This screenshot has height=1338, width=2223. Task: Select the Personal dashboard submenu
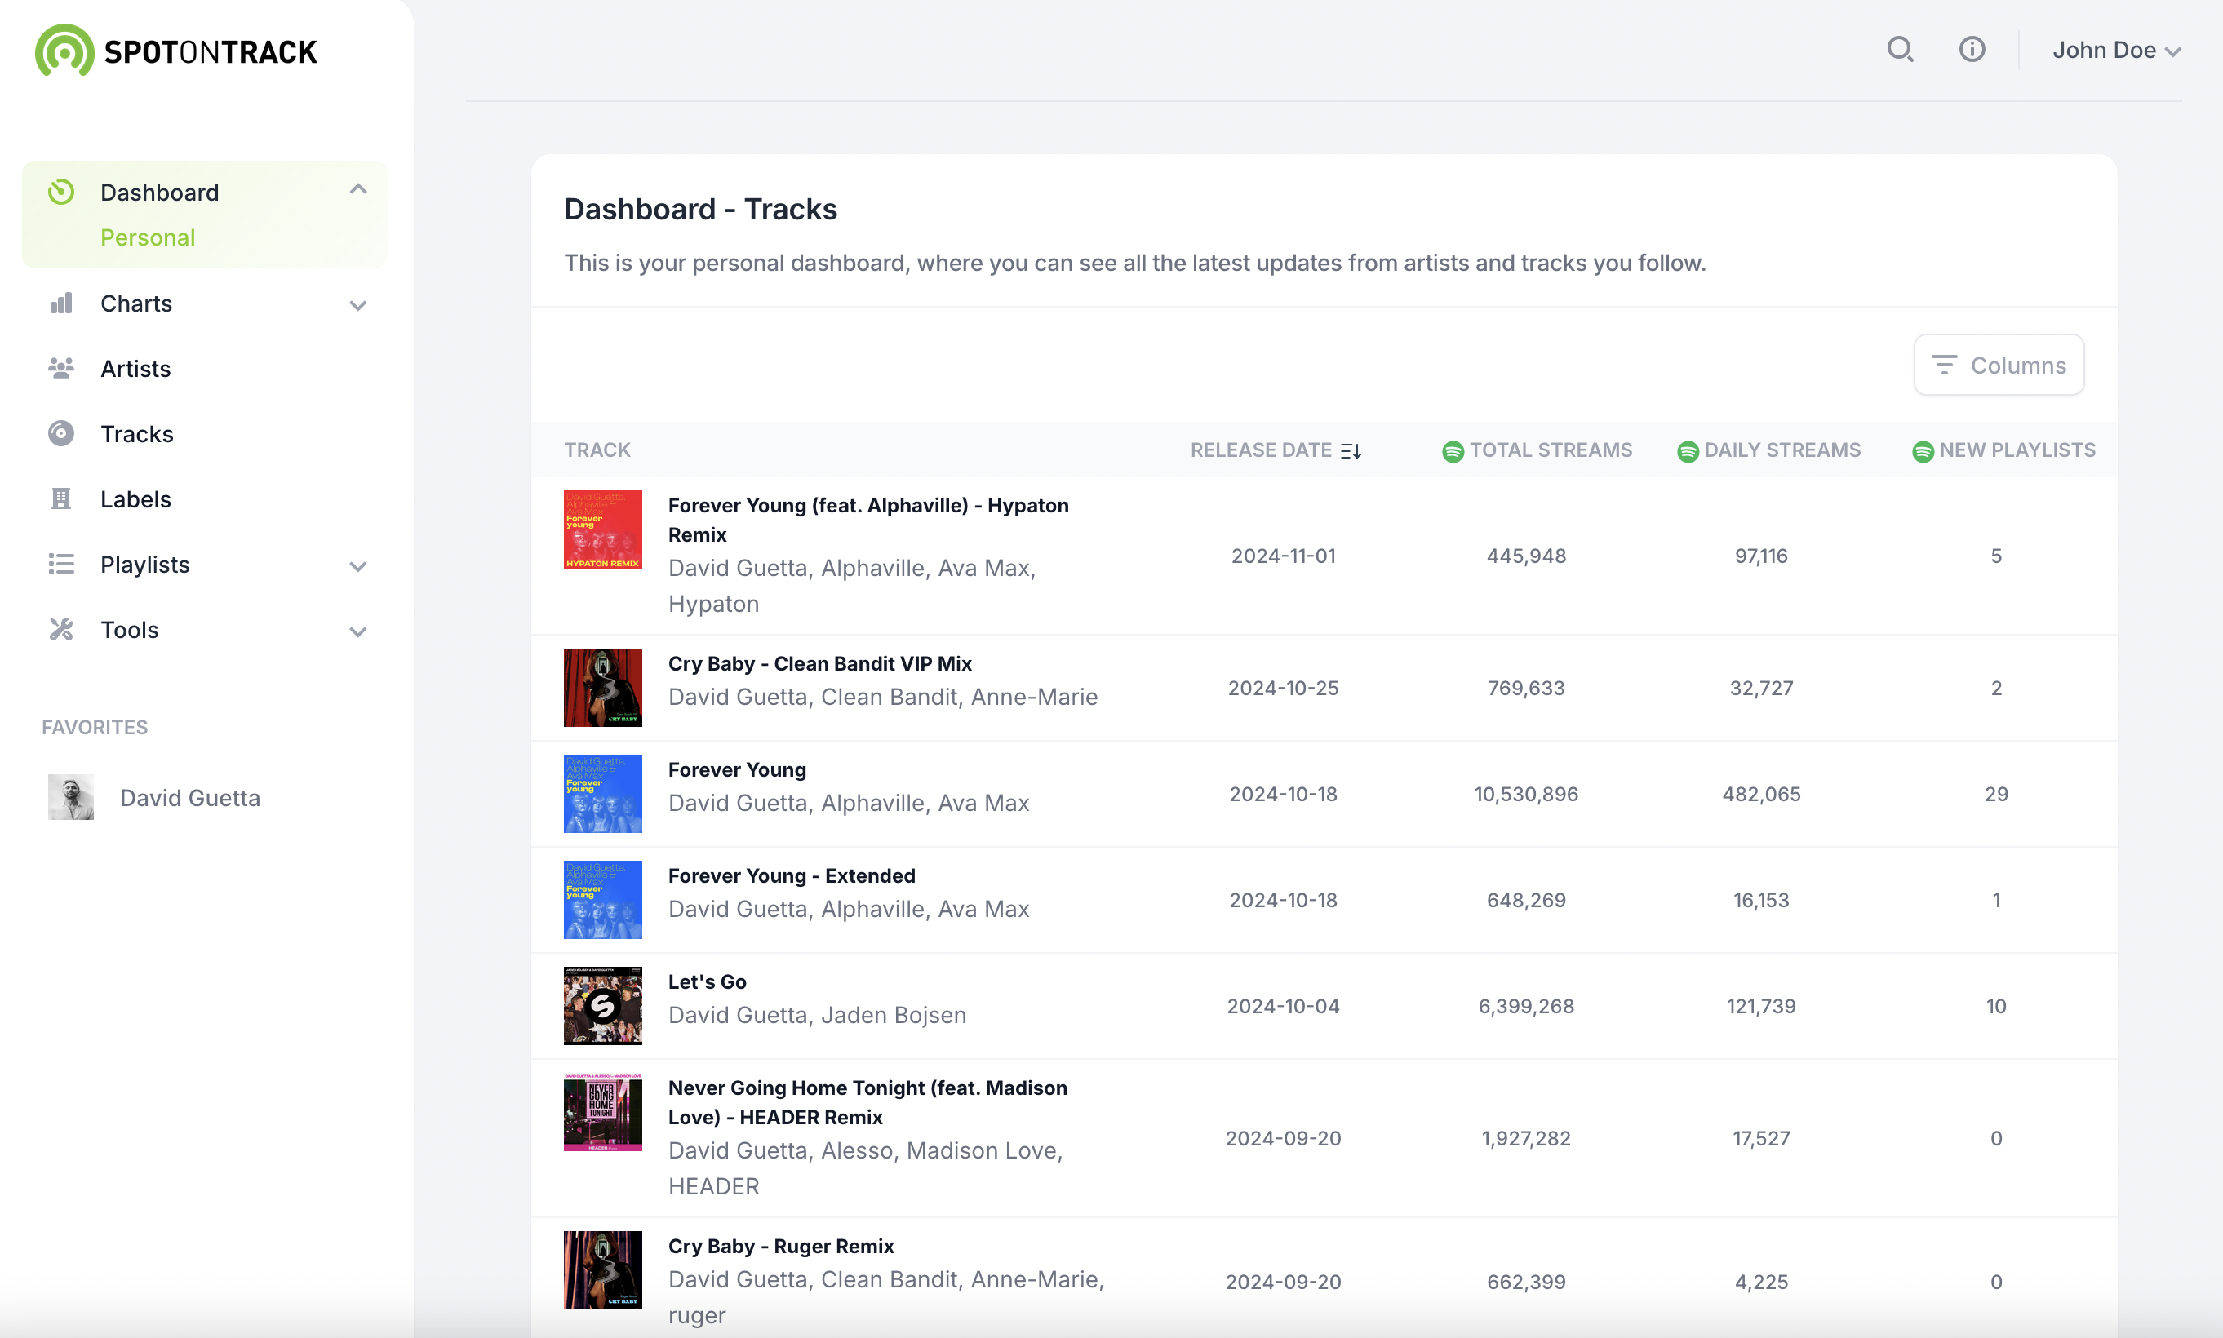click(x=148, y=237)
